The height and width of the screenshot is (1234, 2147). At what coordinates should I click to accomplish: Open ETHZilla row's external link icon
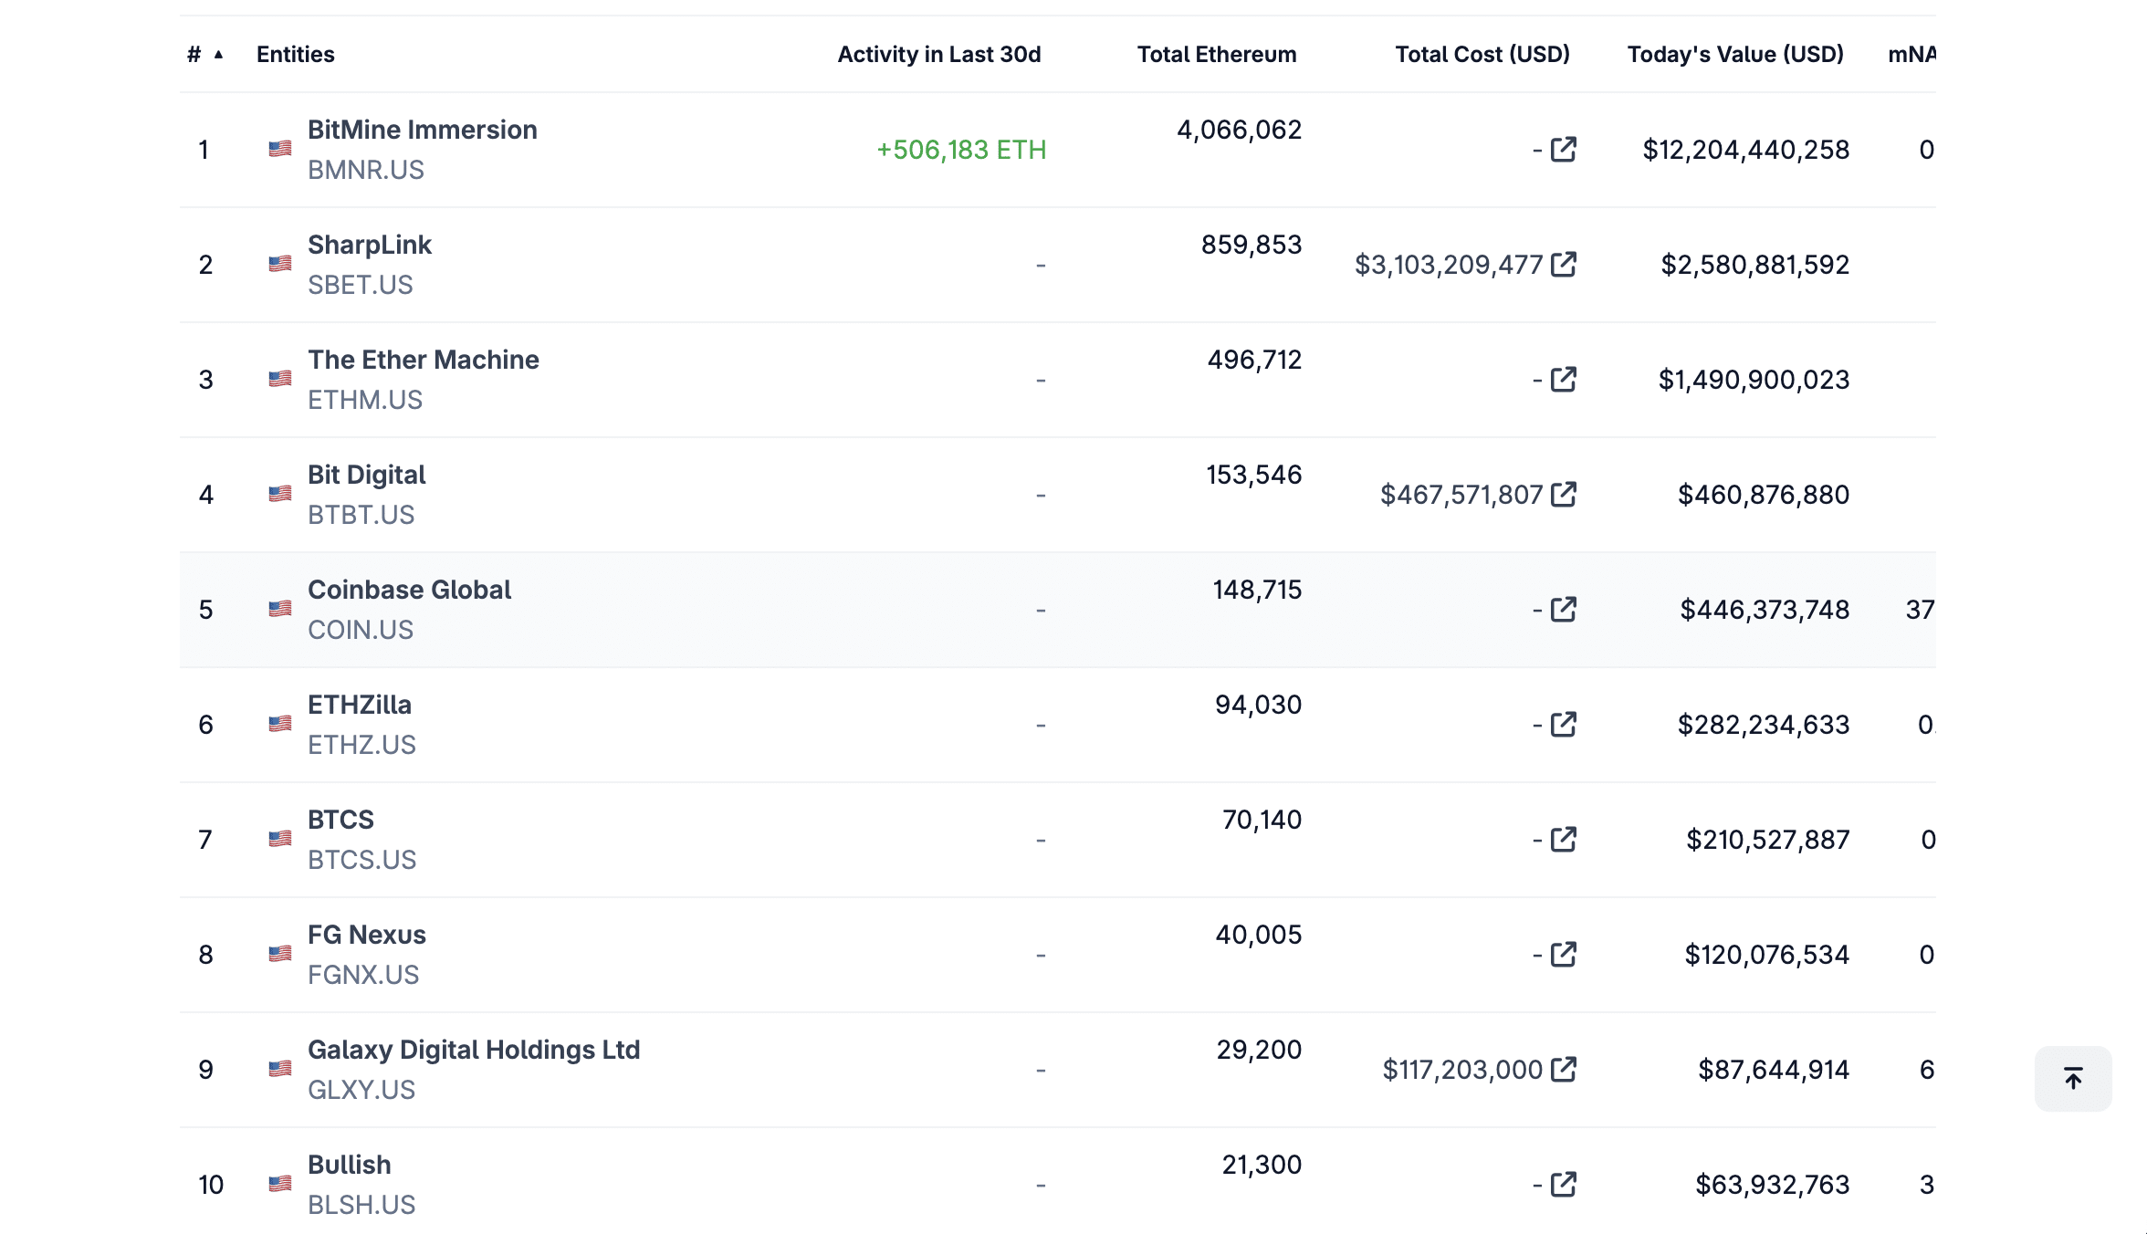pyautogui.click(x=1564, y=724)
